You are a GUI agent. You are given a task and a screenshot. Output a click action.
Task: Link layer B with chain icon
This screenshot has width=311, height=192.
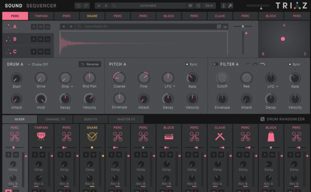[47, 39]
